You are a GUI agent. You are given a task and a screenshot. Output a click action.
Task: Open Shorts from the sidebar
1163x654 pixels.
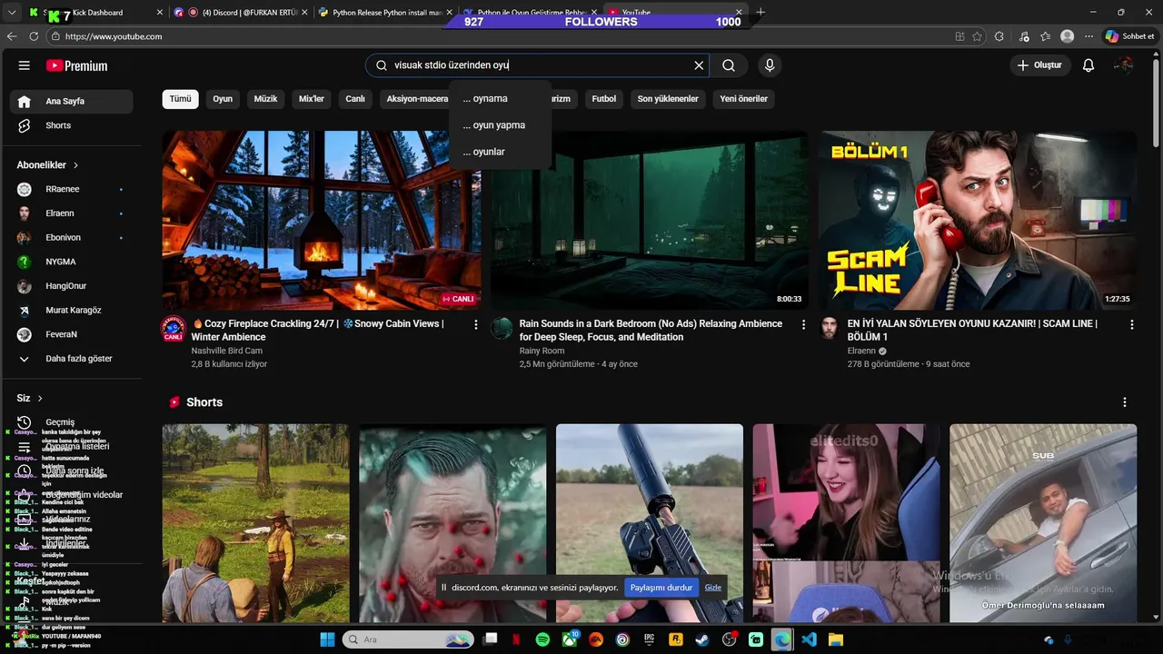pyautogui.click(x=72, y=125)
